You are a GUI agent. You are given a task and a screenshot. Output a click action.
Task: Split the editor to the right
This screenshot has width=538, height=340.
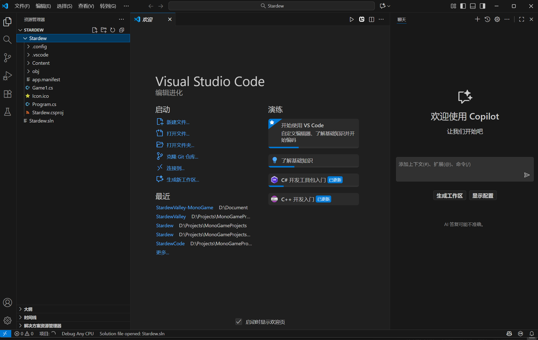[x=372, y=19]
